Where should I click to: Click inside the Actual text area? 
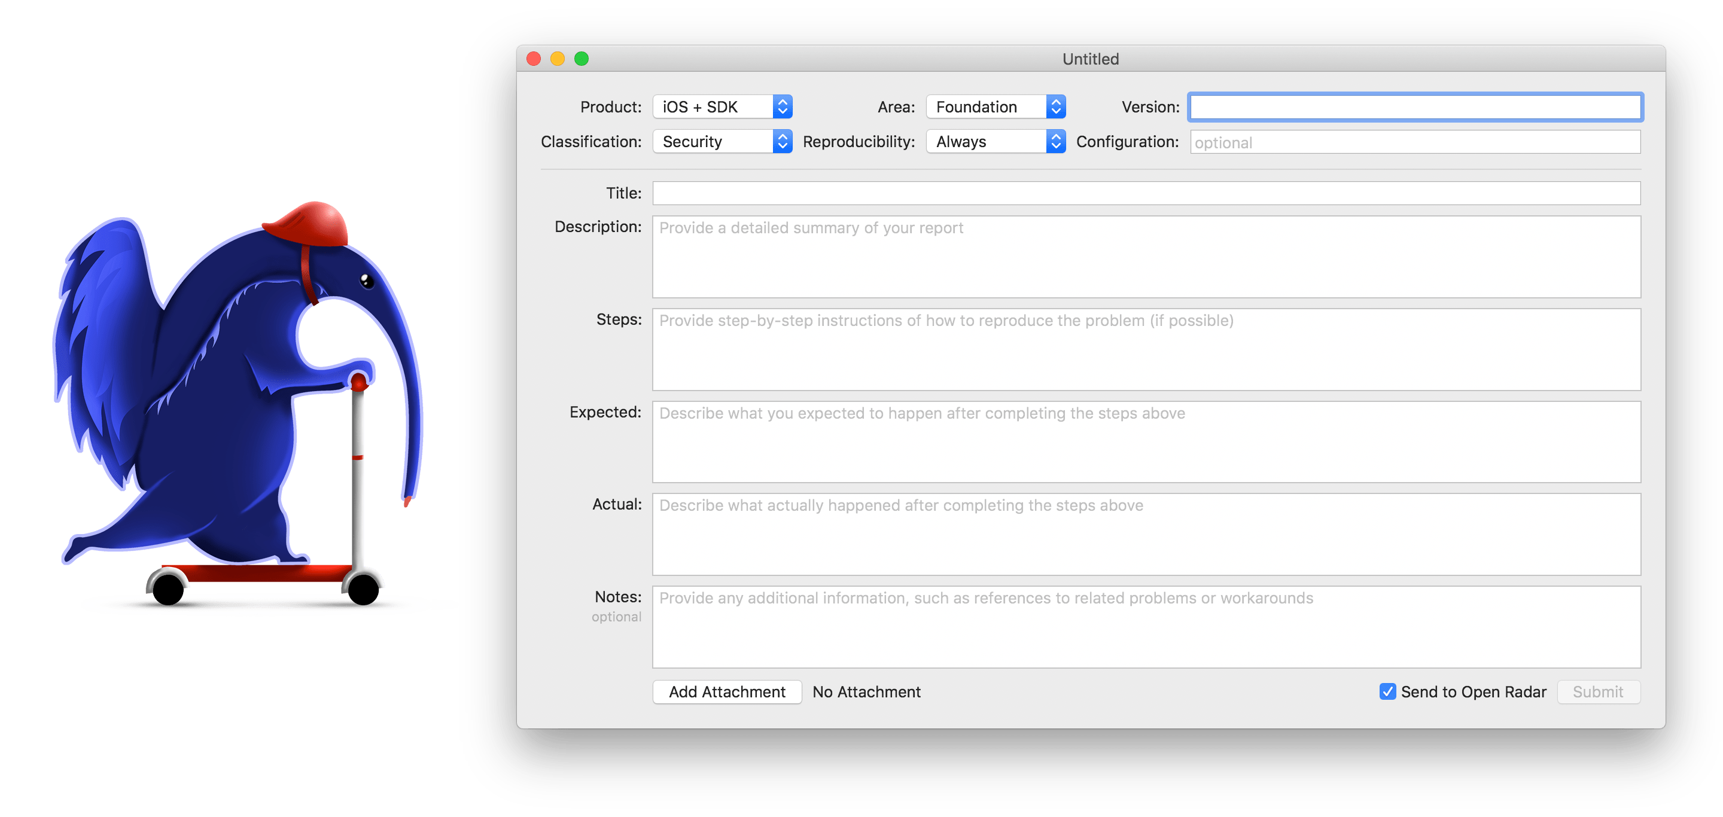[1146, 534]
